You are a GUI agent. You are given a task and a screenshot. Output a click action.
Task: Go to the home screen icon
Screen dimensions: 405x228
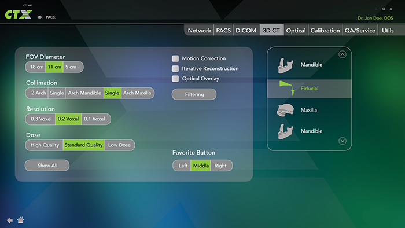21,220
